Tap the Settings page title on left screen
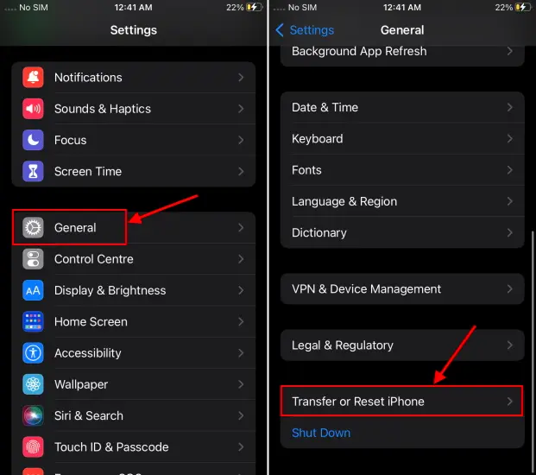This screenshot has width=536, height=475. tap(134, 30)
